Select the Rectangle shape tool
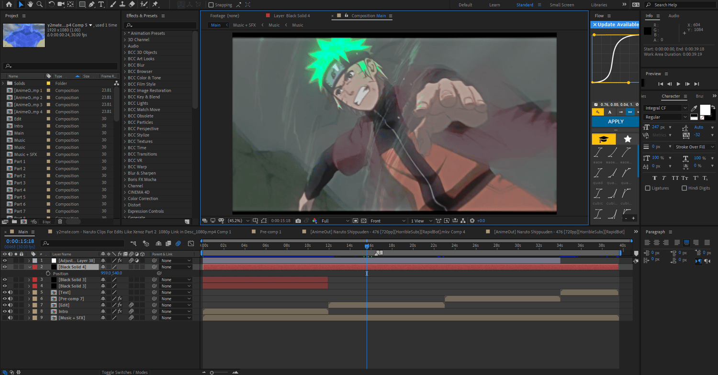 (82, 4)
